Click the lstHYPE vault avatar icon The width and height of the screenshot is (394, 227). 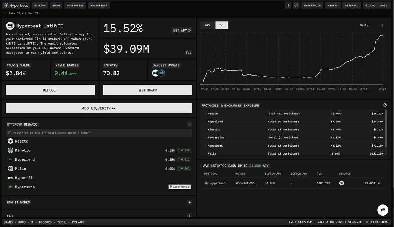pos(10,26)
